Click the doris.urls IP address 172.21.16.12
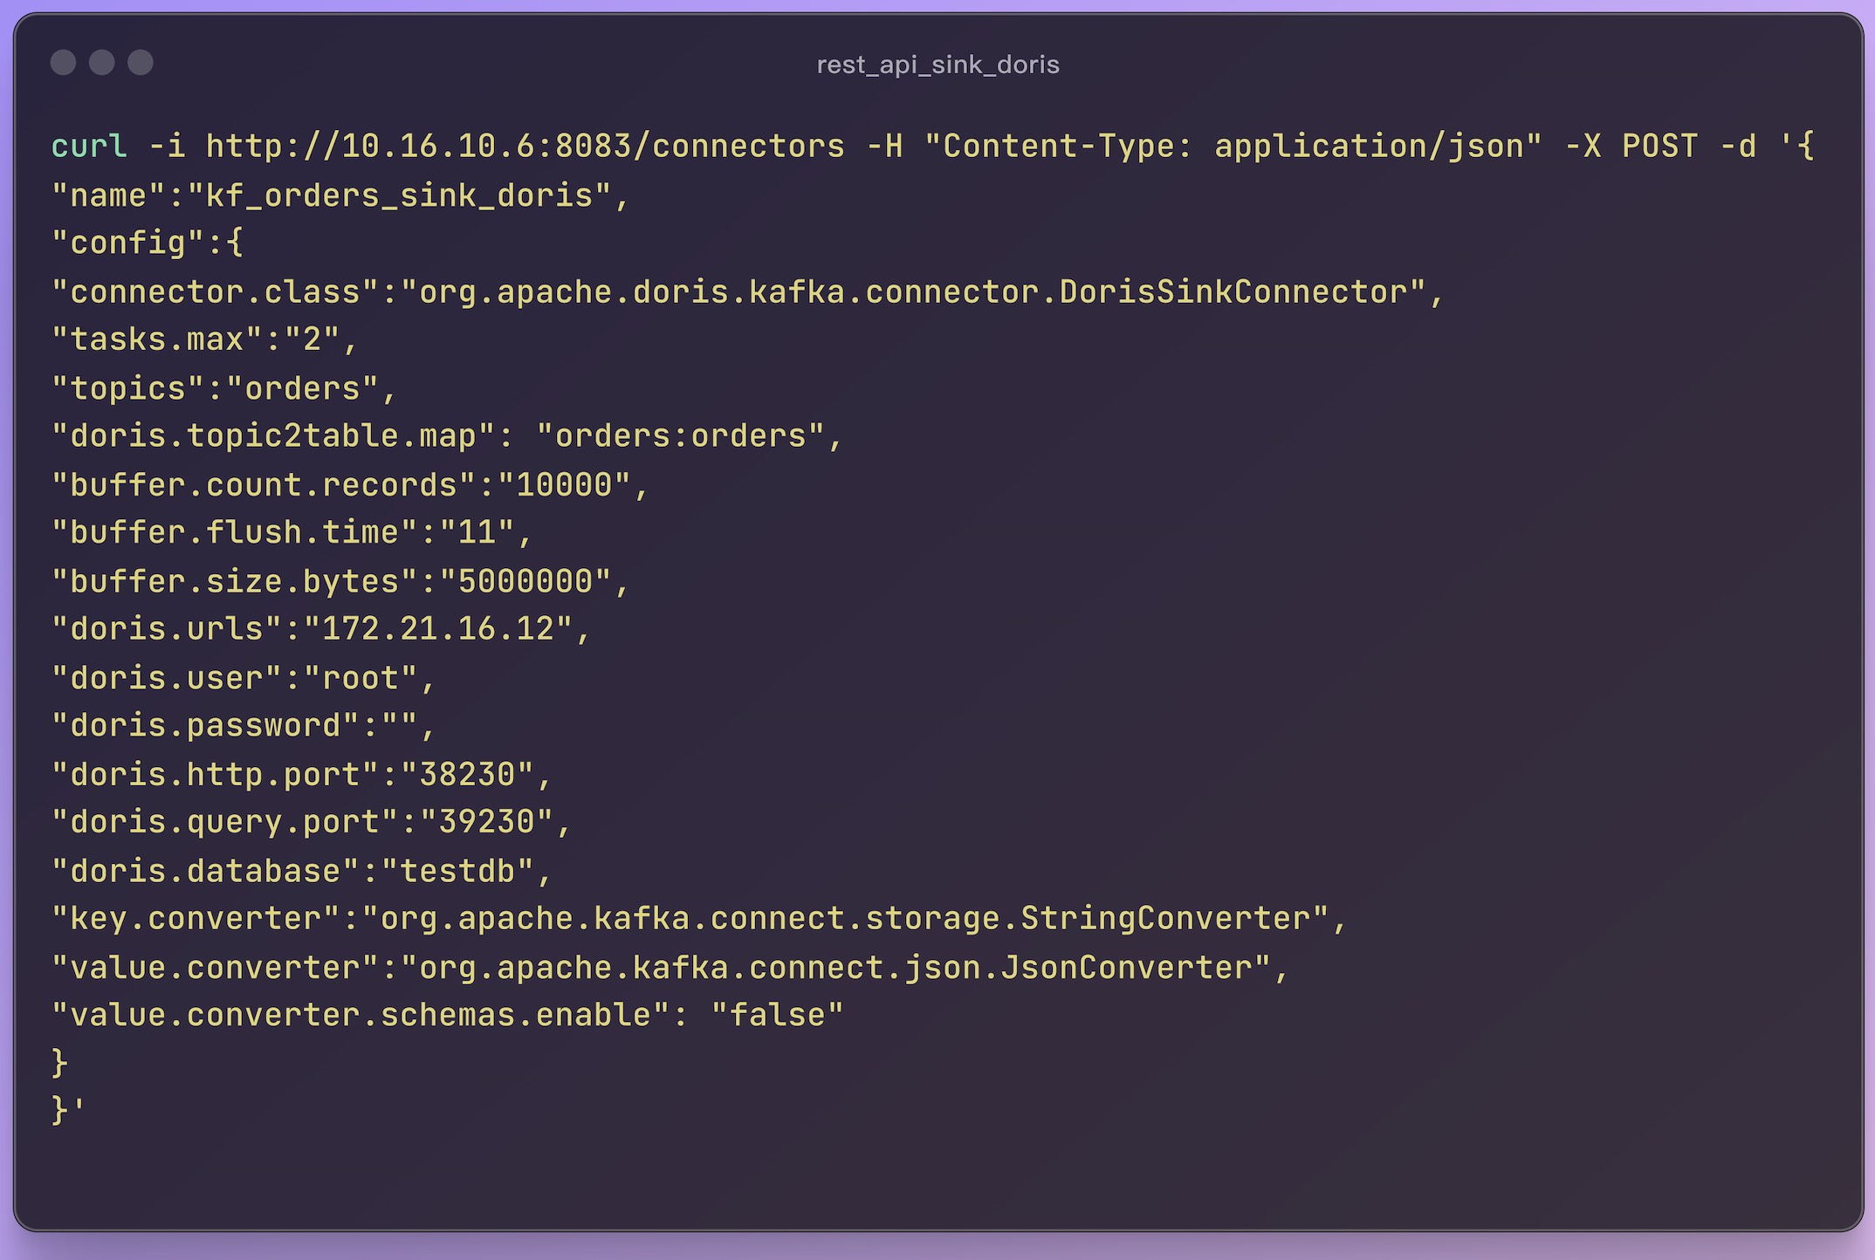The width and height of the screenshot is (1875, 1260). click(x=438, y=628)
